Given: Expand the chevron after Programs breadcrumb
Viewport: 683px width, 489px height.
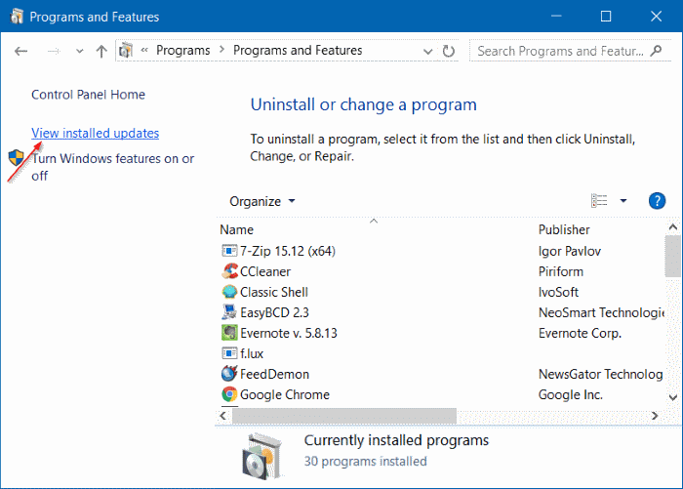Looking at the screenshot, I should pyautogui.click(x=221, y=51).
